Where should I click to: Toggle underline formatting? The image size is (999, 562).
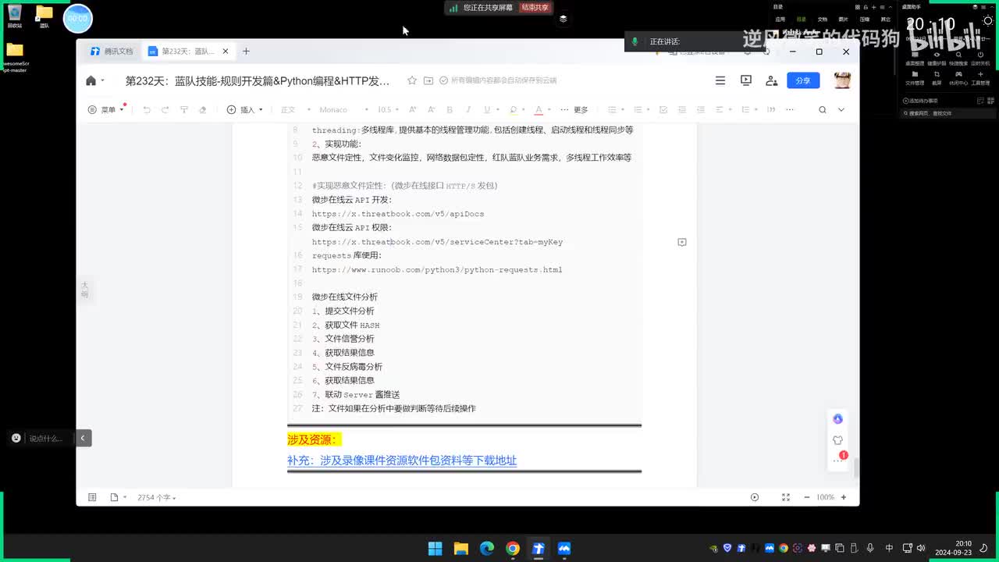(487, 110)
